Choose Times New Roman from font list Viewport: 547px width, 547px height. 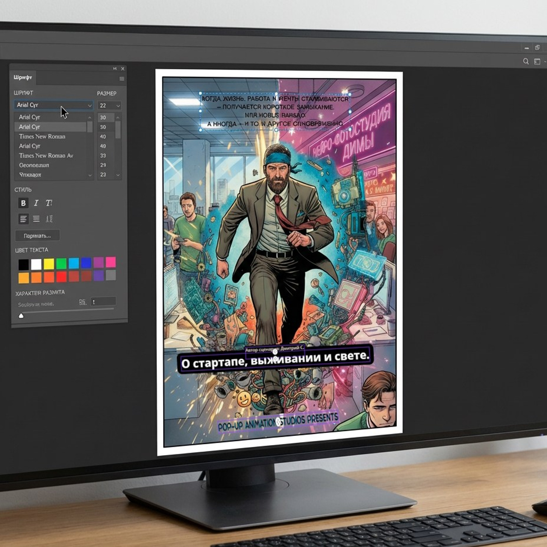click(x=42, y=136)
